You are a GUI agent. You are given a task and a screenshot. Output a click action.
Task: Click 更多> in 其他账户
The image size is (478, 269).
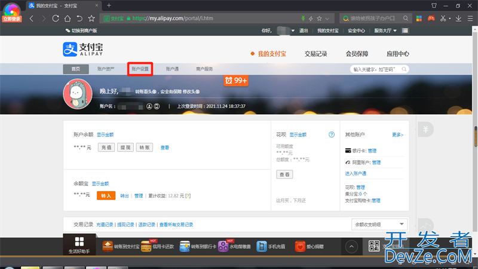397,134
